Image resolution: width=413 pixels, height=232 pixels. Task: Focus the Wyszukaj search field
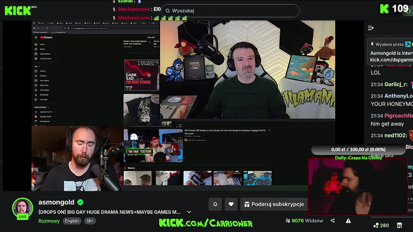pos(230,11)
